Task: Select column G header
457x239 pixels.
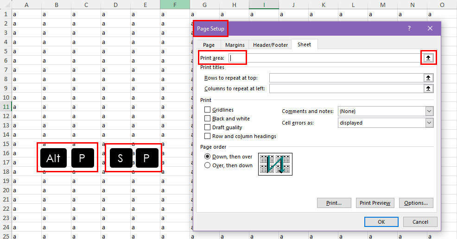Action: (204, 5)
